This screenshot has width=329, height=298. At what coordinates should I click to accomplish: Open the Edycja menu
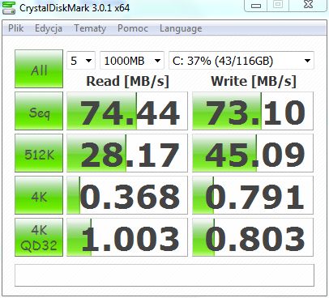pyautogui.click(x=49, y=28)
